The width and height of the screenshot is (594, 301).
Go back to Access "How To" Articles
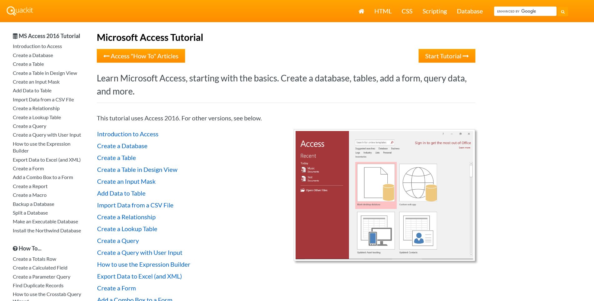(x=141, y=56)
